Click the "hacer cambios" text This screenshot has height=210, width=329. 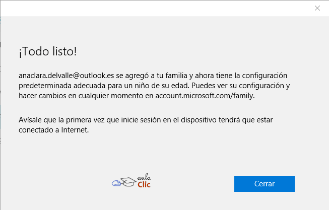click(41, 95)
